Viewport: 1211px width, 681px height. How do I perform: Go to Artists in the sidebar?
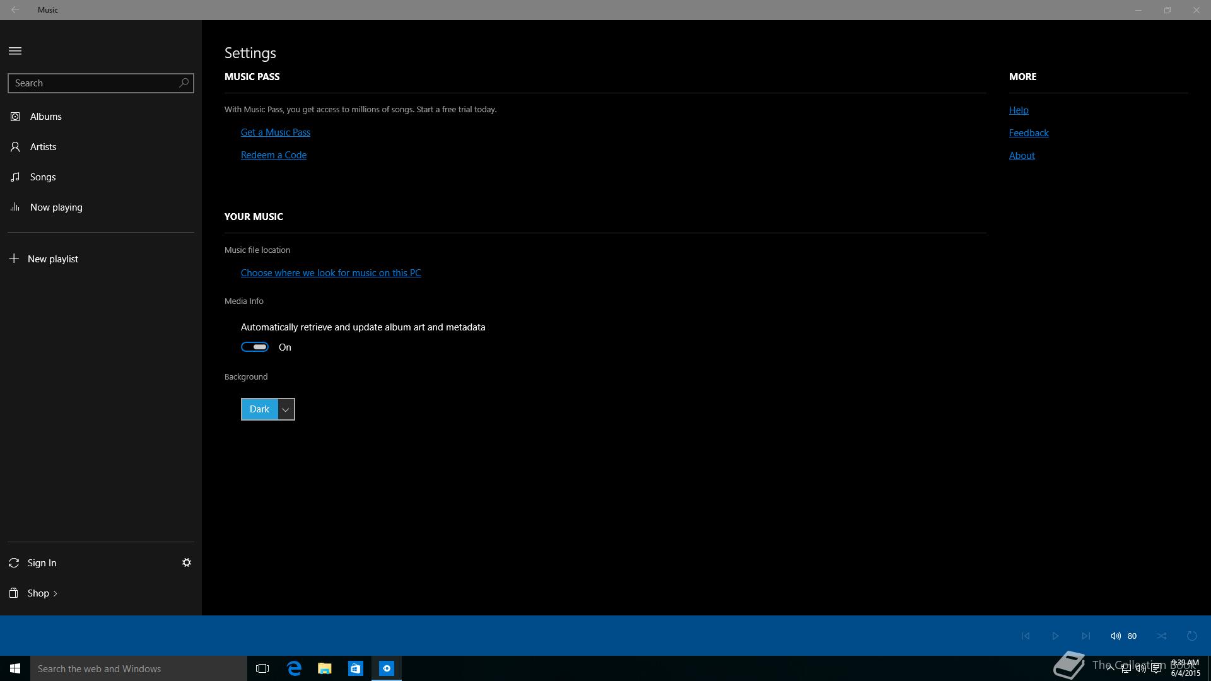point(101,147)
